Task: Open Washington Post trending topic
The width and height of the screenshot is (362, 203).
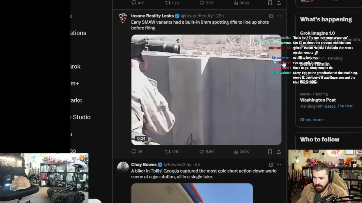Action: tap(318, 100)
